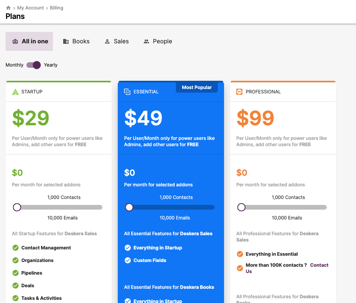Click the Startup plan logo icon
The image size is (356, 303).
15,92
